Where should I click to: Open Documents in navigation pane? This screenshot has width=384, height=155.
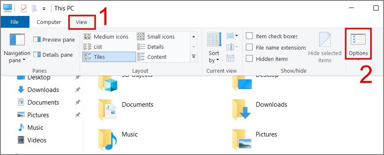(x=38, y=102)
